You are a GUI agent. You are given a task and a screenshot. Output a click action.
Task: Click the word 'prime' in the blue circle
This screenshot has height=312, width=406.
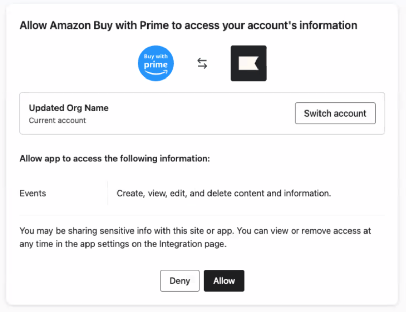[156, 65]
